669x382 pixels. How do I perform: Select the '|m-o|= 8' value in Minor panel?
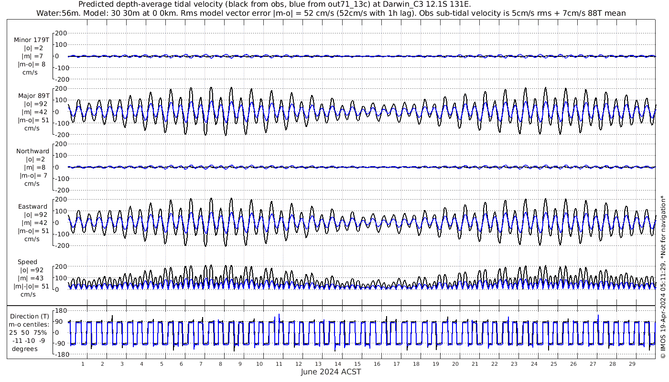[32, 64]
